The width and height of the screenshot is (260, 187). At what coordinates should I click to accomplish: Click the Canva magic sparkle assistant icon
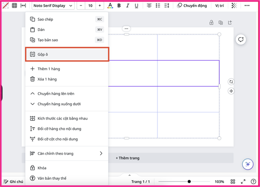pyautogui.click(x=247, y=164)
